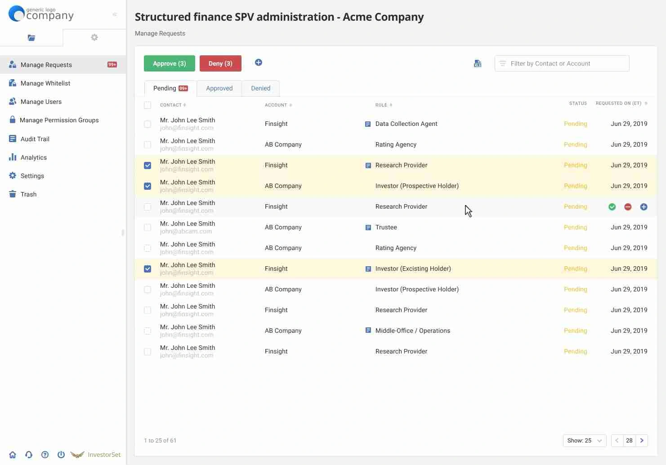
Task: Click the help question mark icon
Action: 45,455
